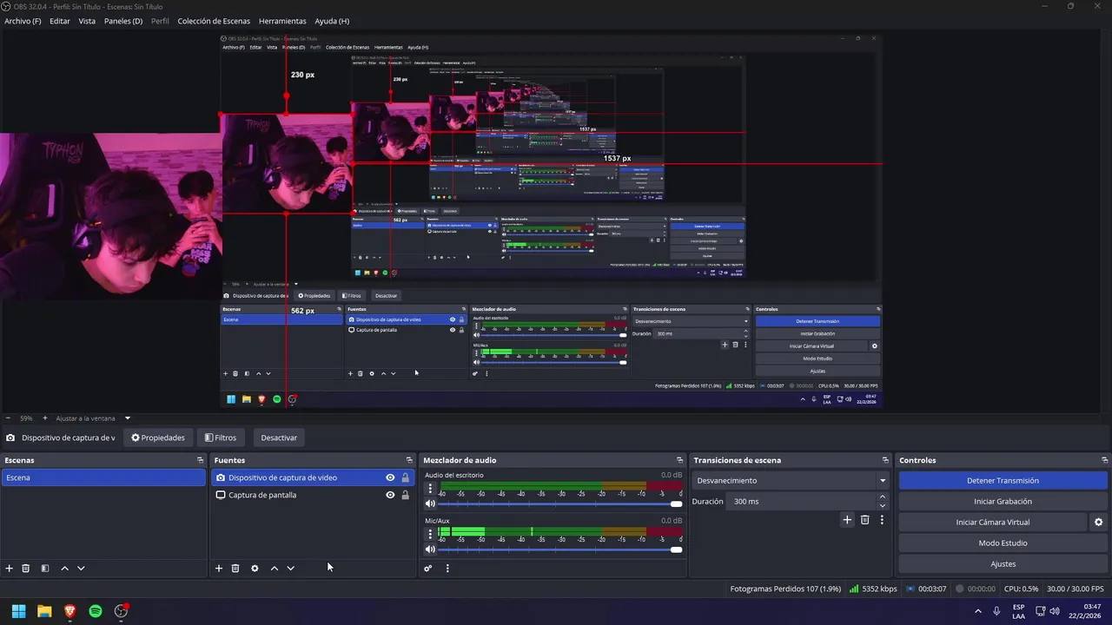Open the Ayuda menu
Viewport: 1112px width, 625px height.
(x=332, y=21)
